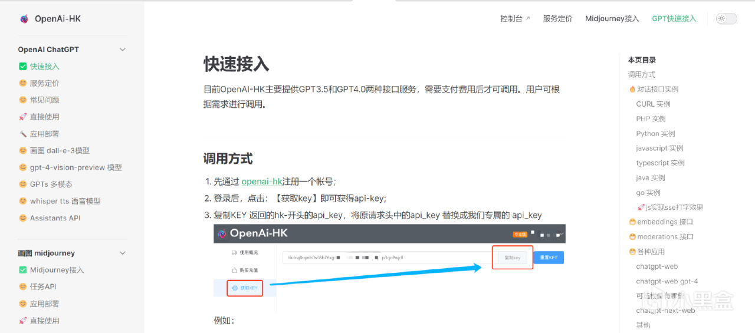Click the rocket icon beside first 直接使用
Image resolution: width=755 pixels, height=333 pixels.
point(23,117)
